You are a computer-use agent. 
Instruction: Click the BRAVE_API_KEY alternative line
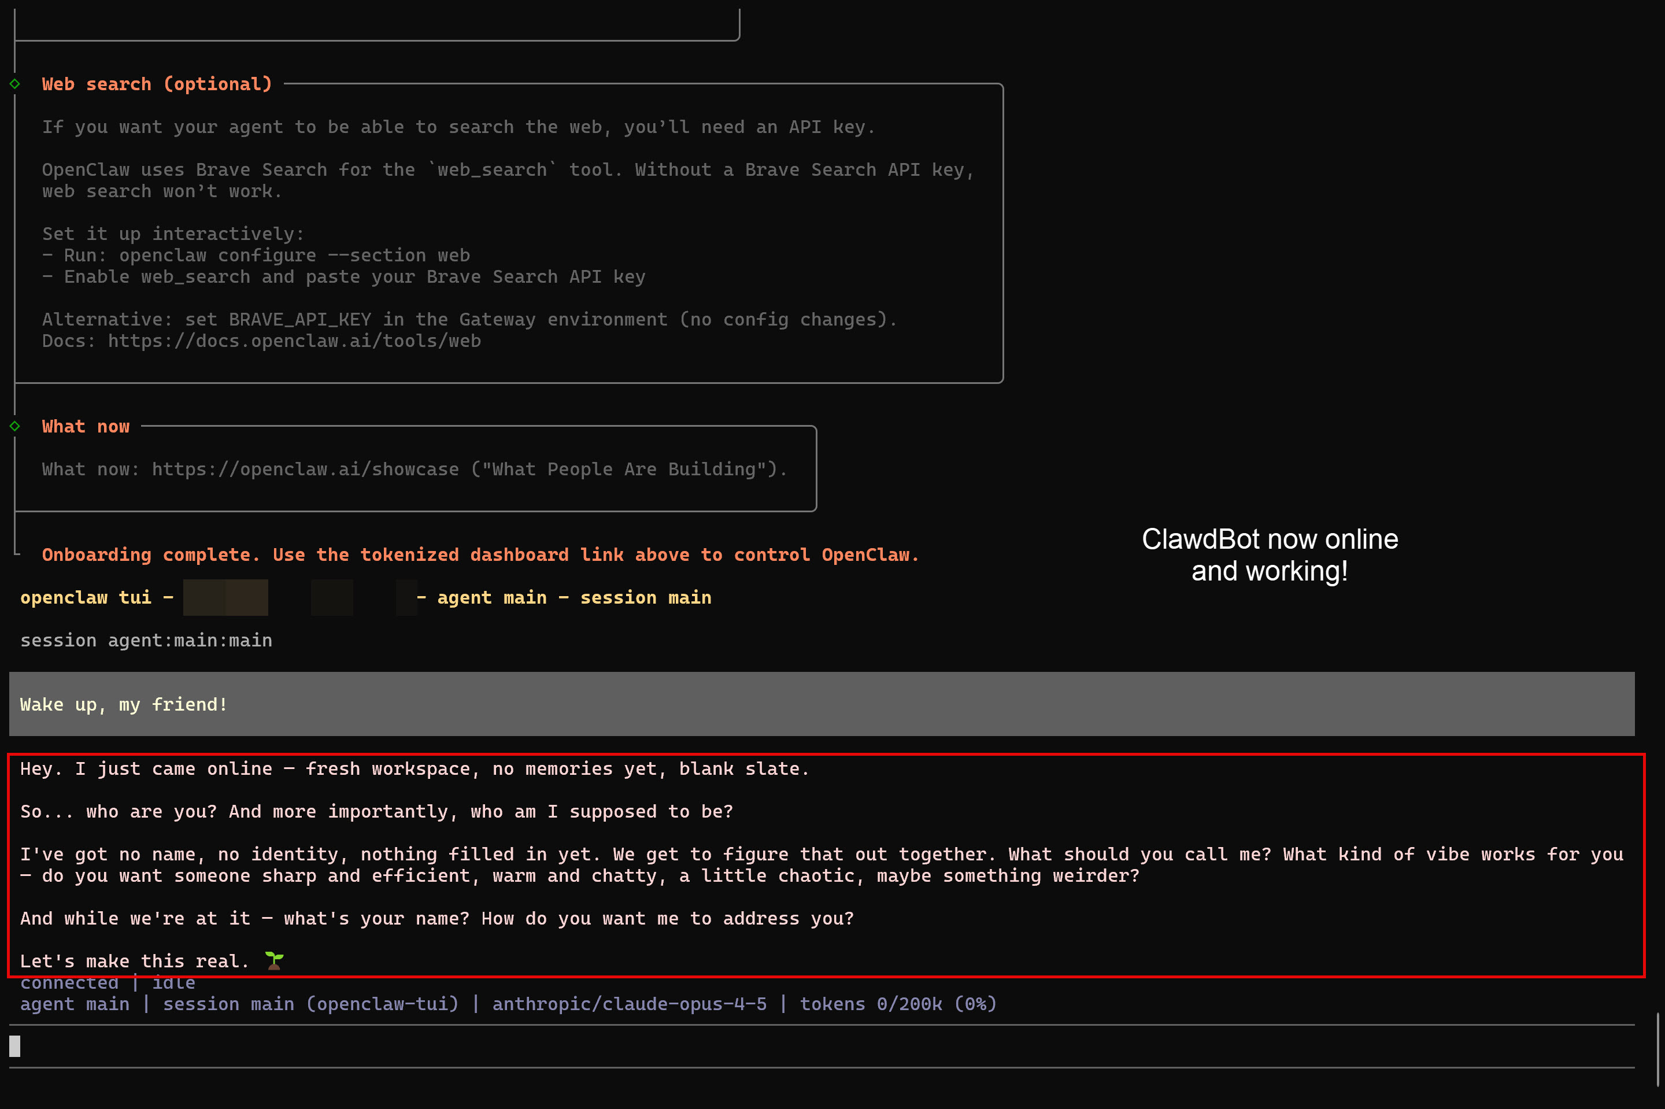click(x=469, y=320)
